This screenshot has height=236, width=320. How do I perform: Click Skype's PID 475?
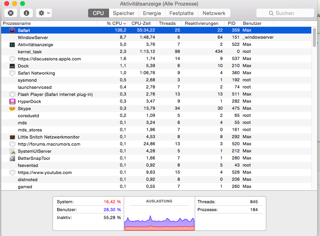tap(236, 108)
